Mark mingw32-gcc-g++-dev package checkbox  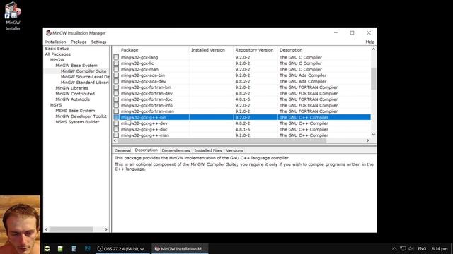click(116, 123)
